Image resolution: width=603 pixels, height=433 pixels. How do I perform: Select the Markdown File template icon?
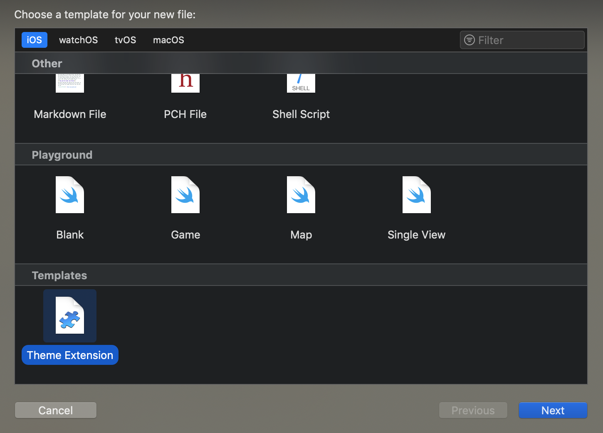[x=70, y=83]
